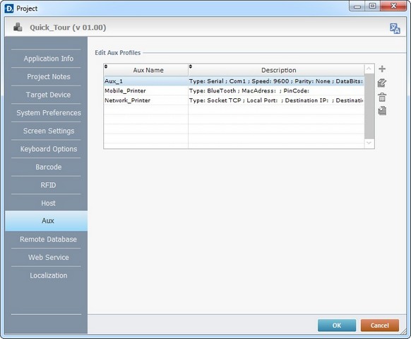The height and width of the screenshot is (339, 411).
Task: Go to Barcode settings tab
Action: [x=49, y=167]
